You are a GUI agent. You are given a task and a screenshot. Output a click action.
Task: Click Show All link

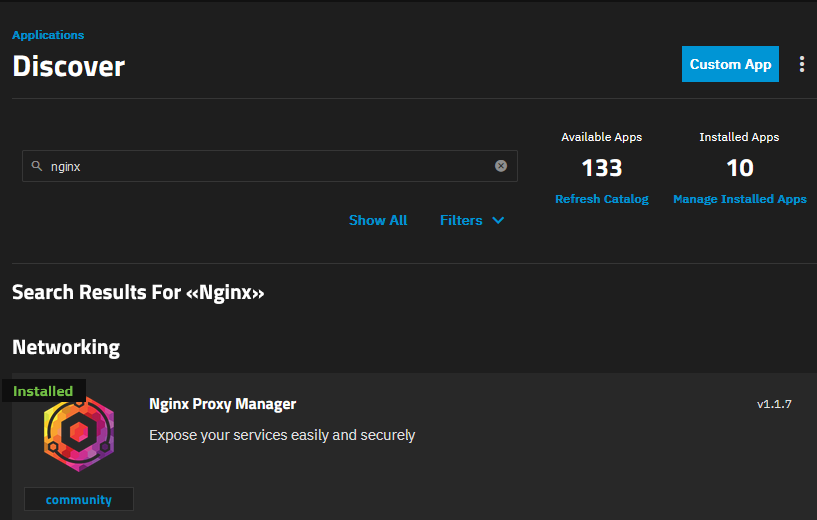[x=378, y=220]
